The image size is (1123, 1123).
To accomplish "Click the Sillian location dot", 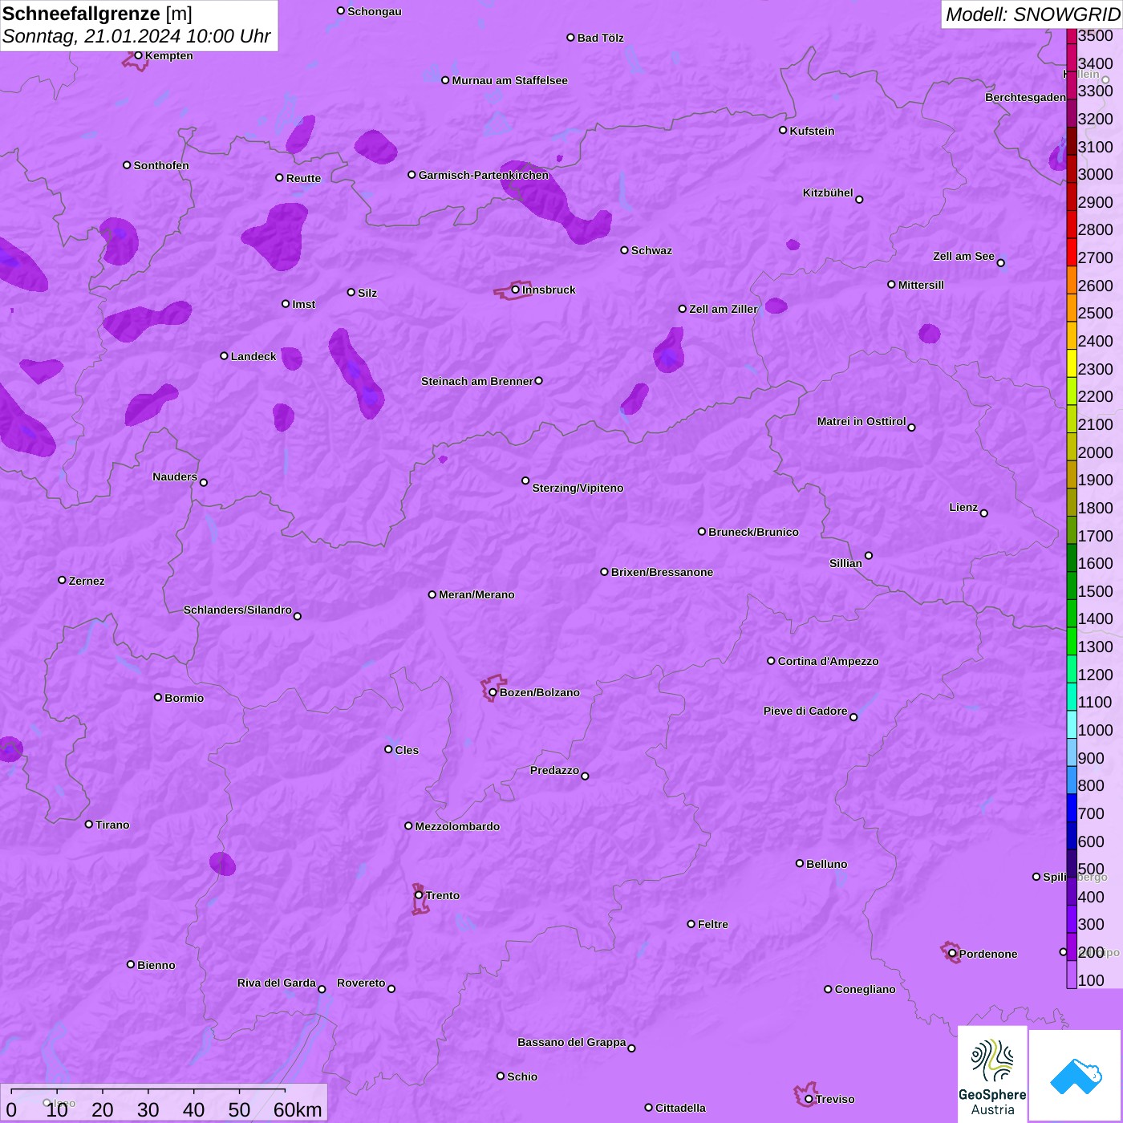I will click(869, 555).
